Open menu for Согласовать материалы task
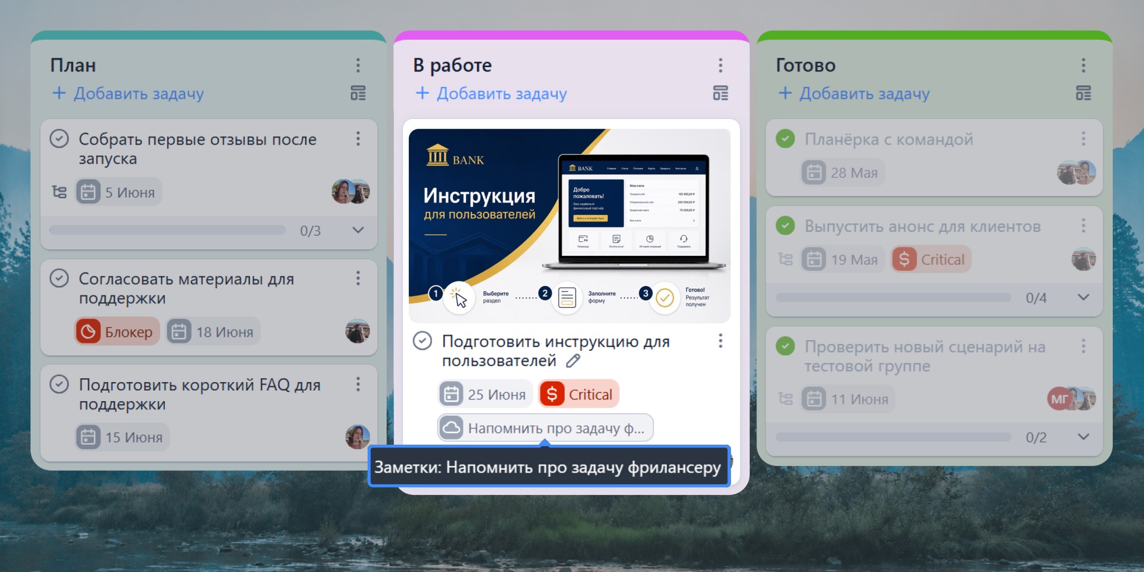Viewport: 1144px width, 572px height. [x=358, y=278]
